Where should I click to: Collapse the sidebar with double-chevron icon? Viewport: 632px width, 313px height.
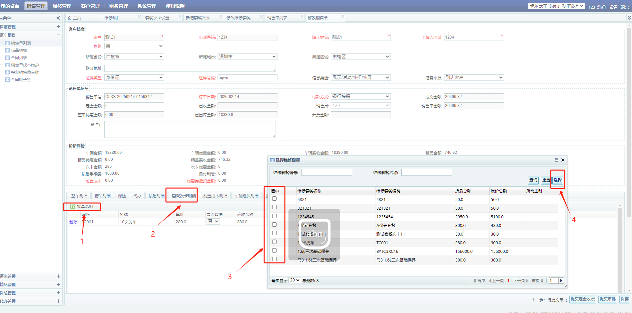coord(58,18)
